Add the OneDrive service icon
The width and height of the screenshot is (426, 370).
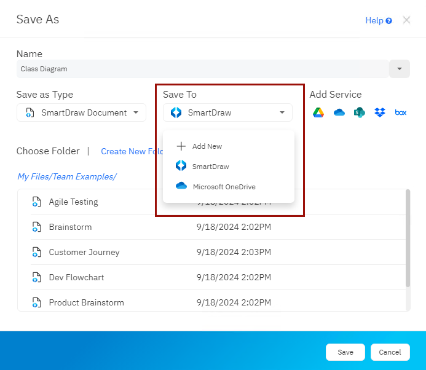point(339,112)
